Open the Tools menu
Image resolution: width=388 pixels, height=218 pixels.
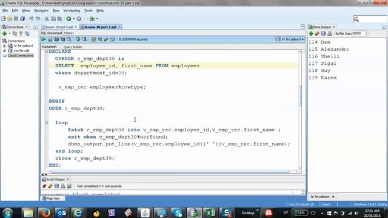88,11
